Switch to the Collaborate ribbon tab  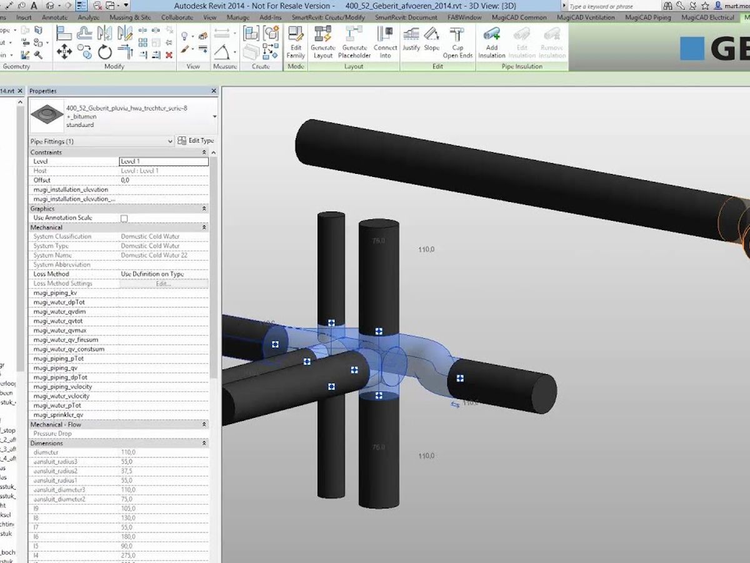point(177,18)
